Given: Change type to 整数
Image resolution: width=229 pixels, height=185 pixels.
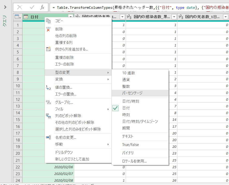Looking at the screenshot, I should tap(126, 86).
